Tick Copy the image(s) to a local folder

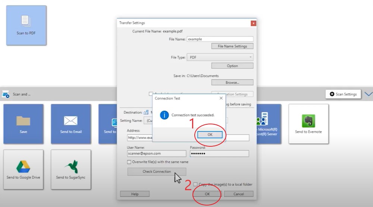(195, 184)
